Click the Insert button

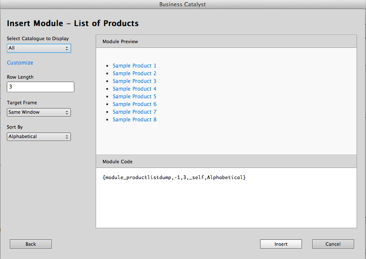coord(281,244)
